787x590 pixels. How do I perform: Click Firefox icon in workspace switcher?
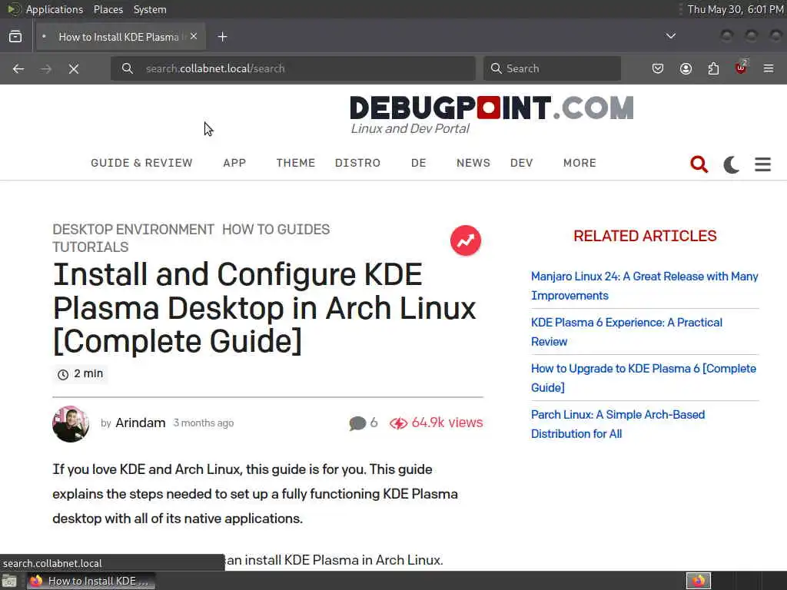pos(699,582)
